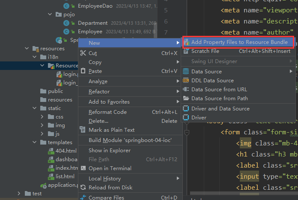298x200 pixels.
Task: Click the Data Source database icon
Action: [x=186, y=72]
